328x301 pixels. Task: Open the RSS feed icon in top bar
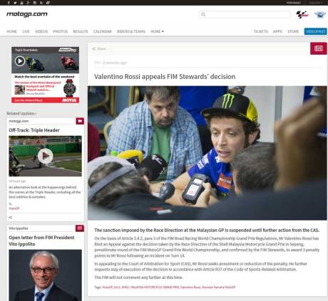tap(41, 3)
